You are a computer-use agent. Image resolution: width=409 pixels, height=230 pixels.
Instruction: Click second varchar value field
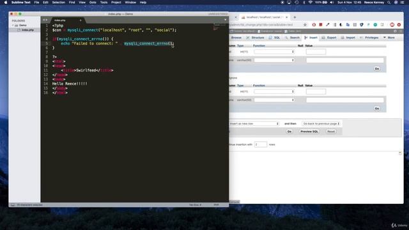pos(345,100)
